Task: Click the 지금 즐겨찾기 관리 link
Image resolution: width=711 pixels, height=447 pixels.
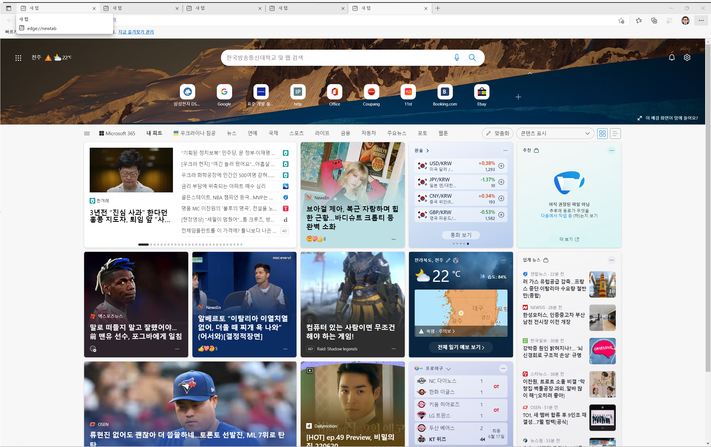Action: (136, 32)
